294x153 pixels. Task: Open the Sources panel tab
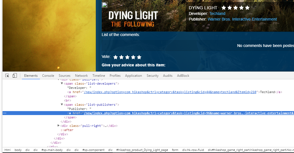[64, 76]
